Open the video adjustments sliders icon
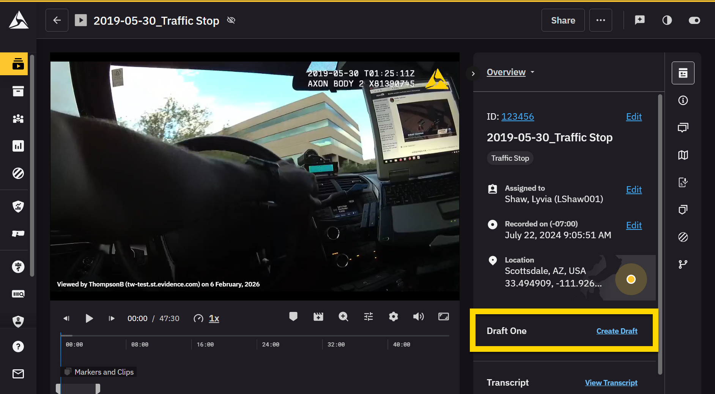Image resolution: width=715 pixels, height=394 pixels. (x=368, y=316)
